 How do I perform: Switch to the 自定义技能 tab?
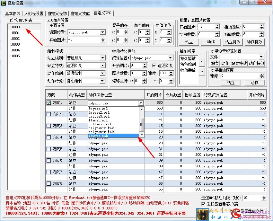(80, 13)
